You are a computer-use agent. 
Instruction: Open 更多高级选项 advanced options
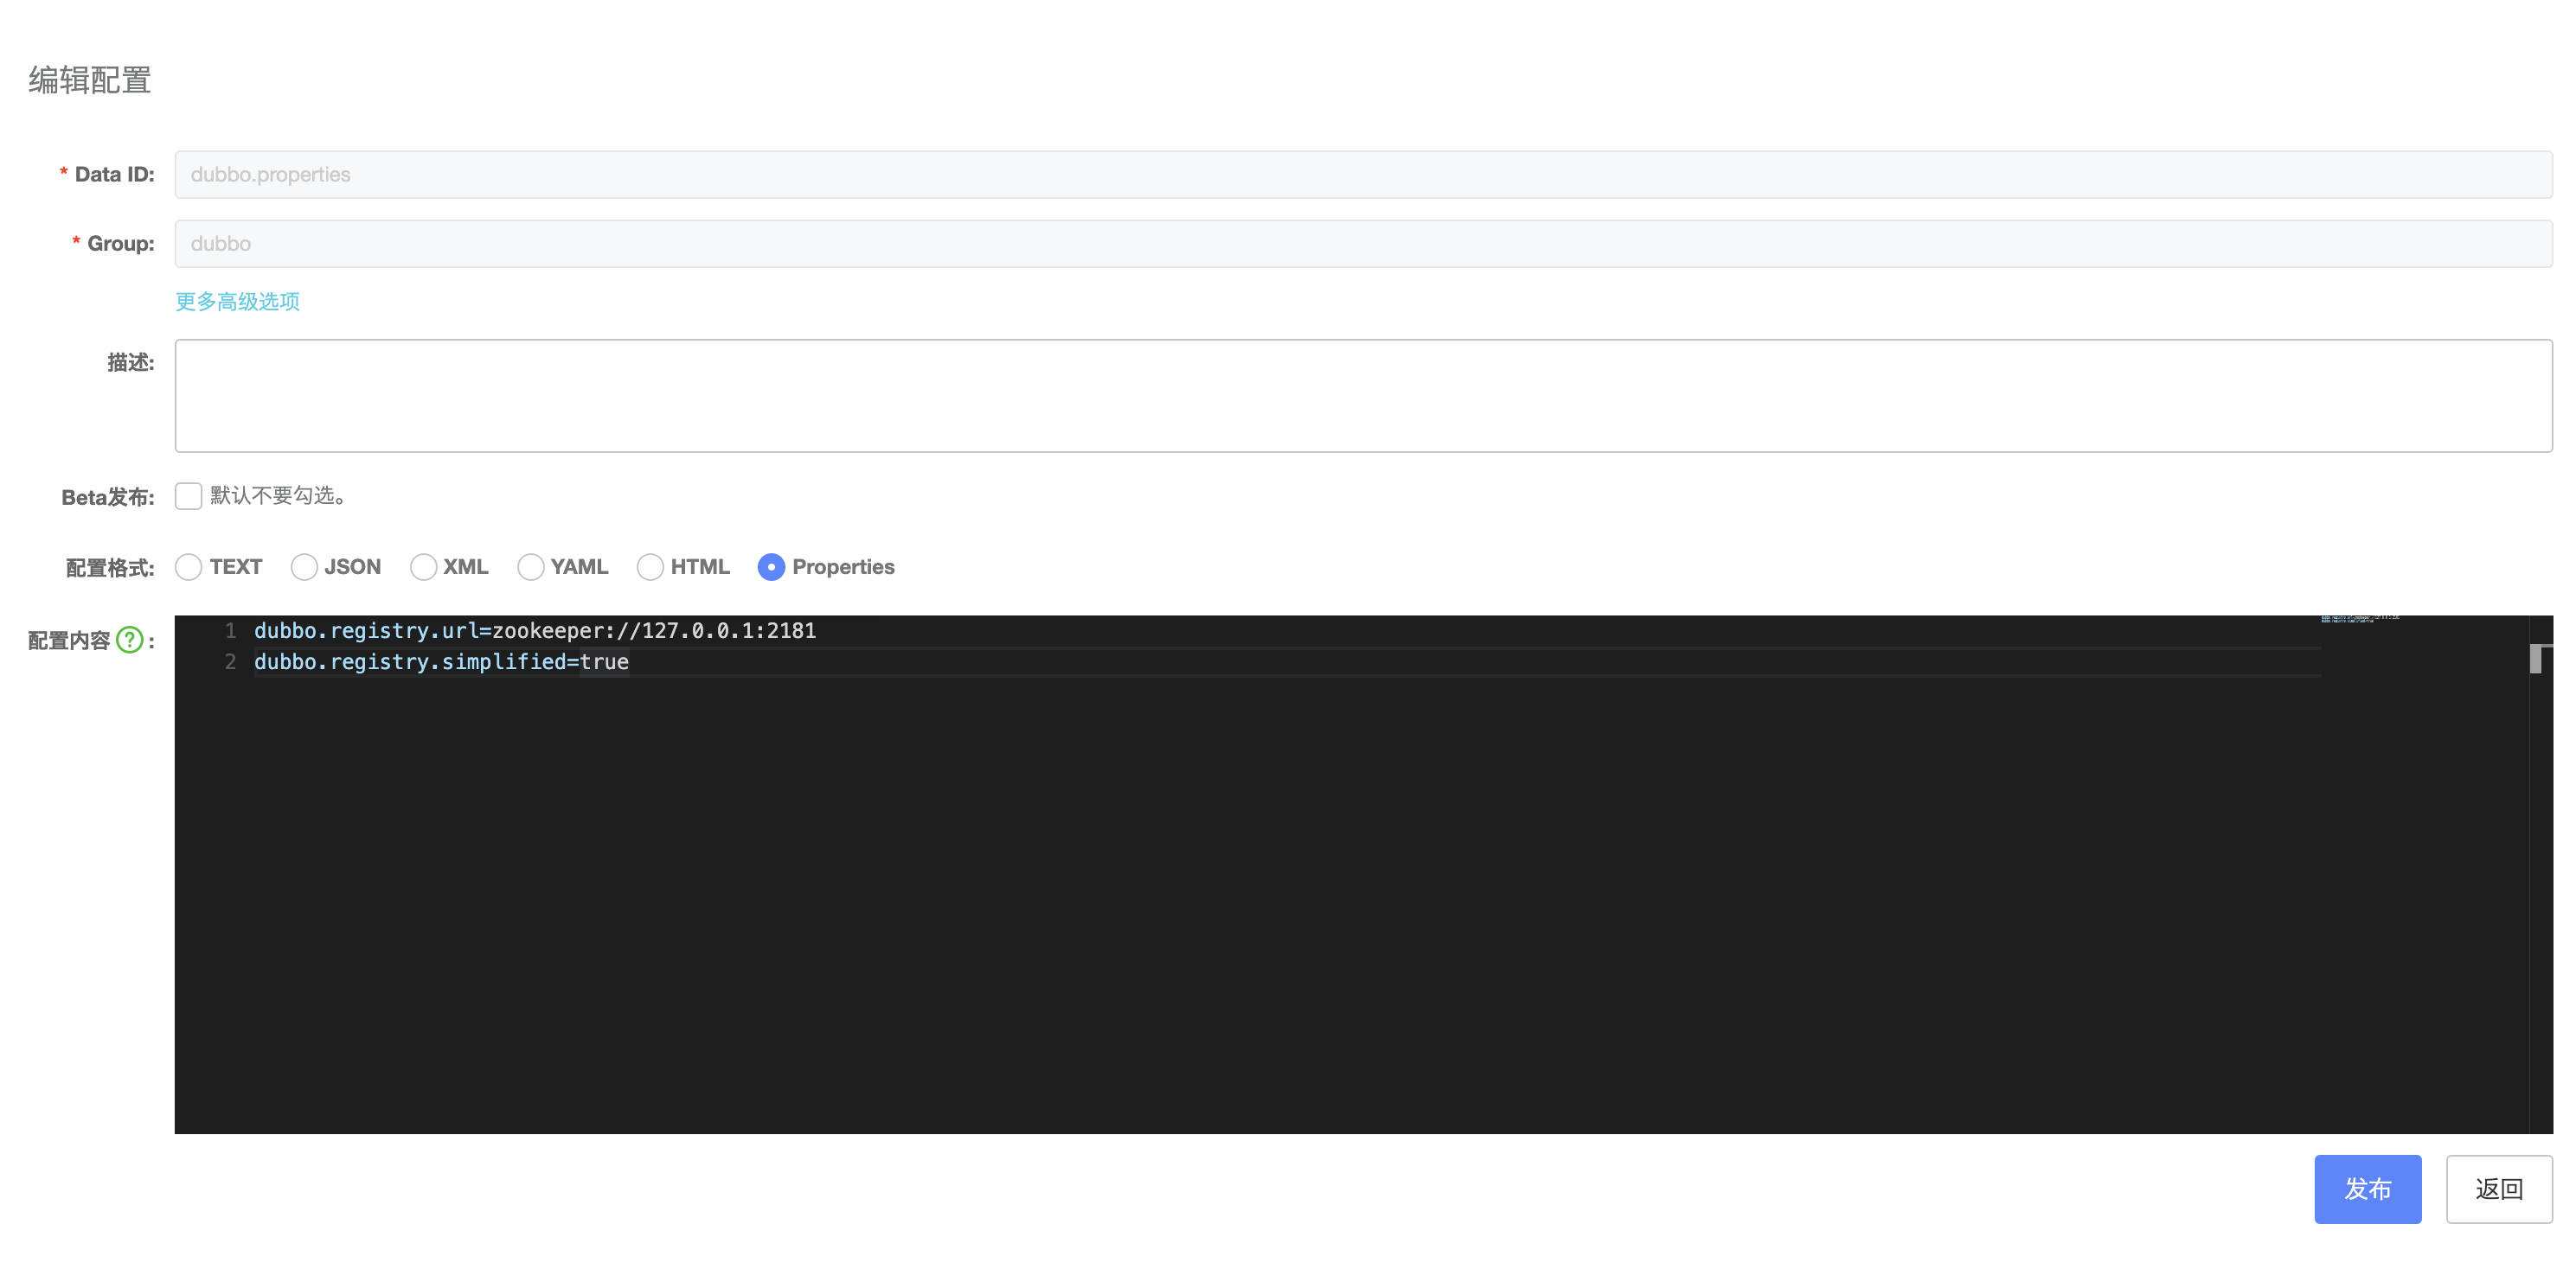237,301
